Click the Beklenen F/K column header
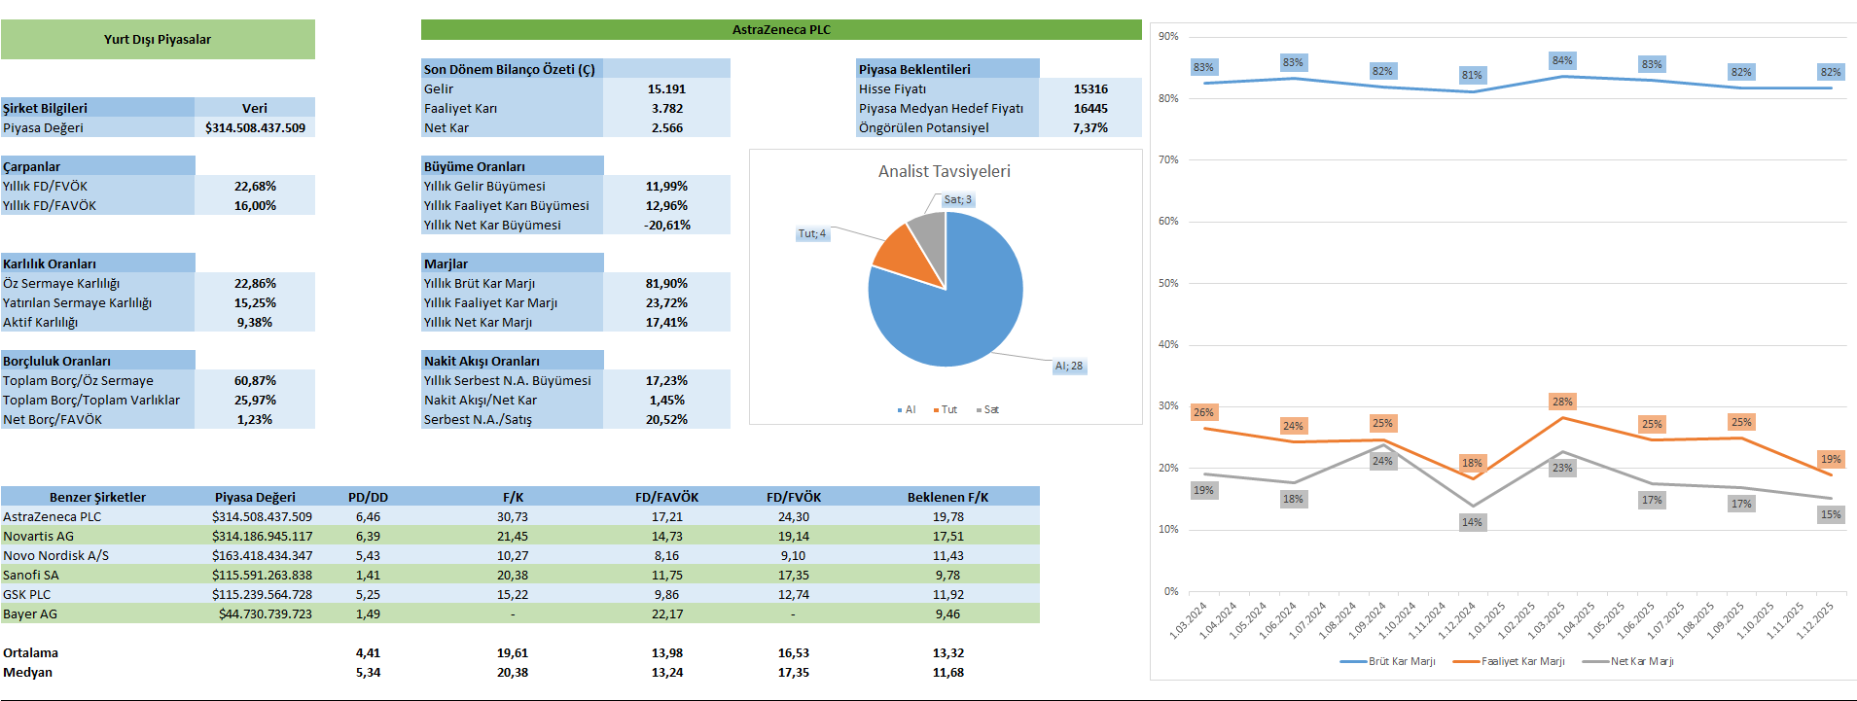Viewport: 1857px width, 701px height. (x=947, y=497)
